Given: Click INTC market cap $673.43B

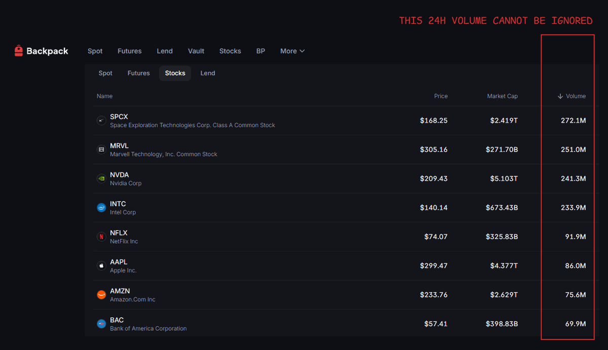Looking at the screenshot, I should coord(502,208).
